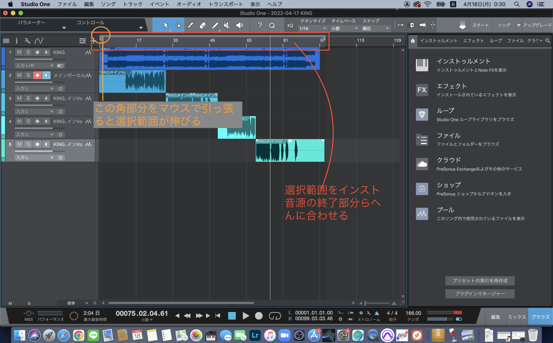Solo track 1 KING
This screenshot has width=553, height=343.
[28, 52]
